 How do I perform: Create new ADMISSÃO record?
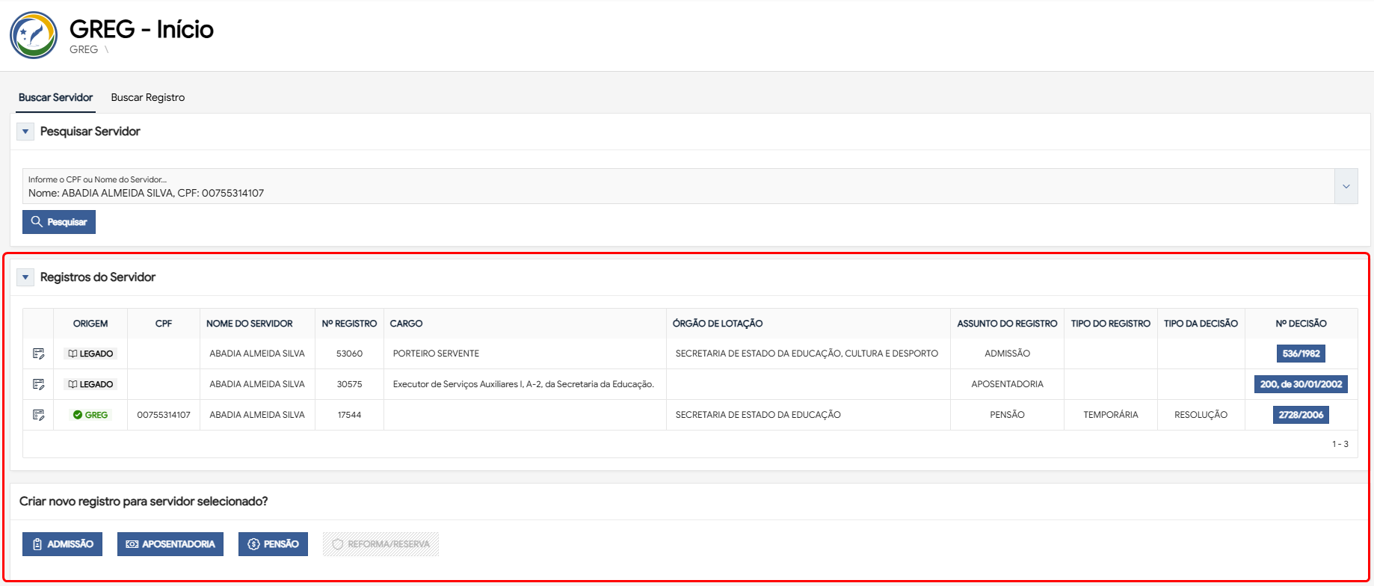(x=62, y=544)
